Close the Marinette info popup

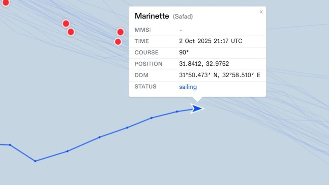[x=261, y=12]
